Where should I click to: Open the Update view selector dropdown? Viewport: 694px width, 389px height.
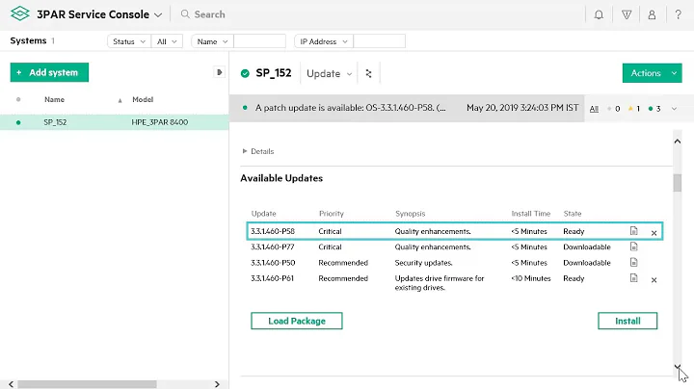pyautogui.click(x=330, y=73)
